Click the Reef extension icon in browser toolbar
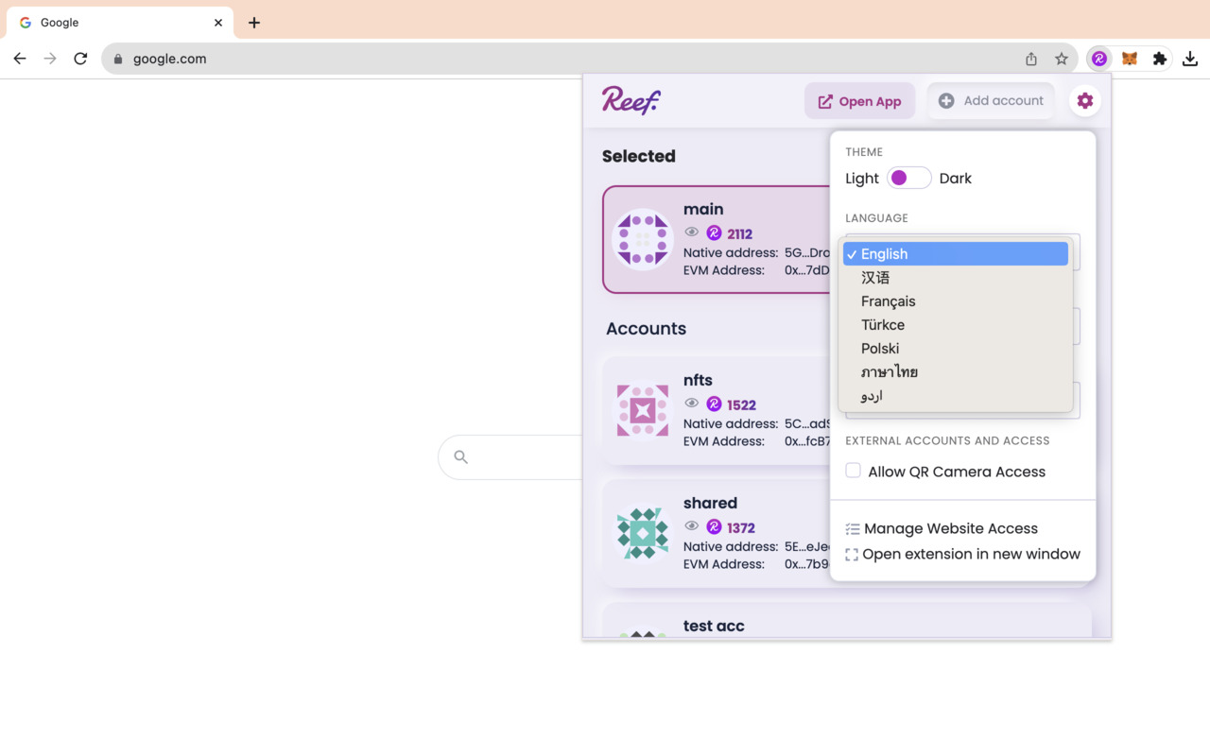The image size is (1210, 756). point(1098,58)
